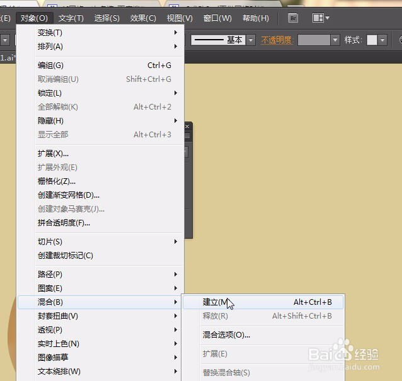Open the 对象(O) menu
Viewport: 402px width, 381px height.
(x=34, y=18)
